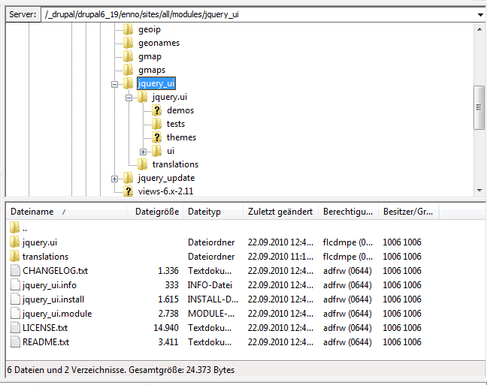Expand the ui subfolder node
Screen dimensions: 487x385
pos(143,152)
